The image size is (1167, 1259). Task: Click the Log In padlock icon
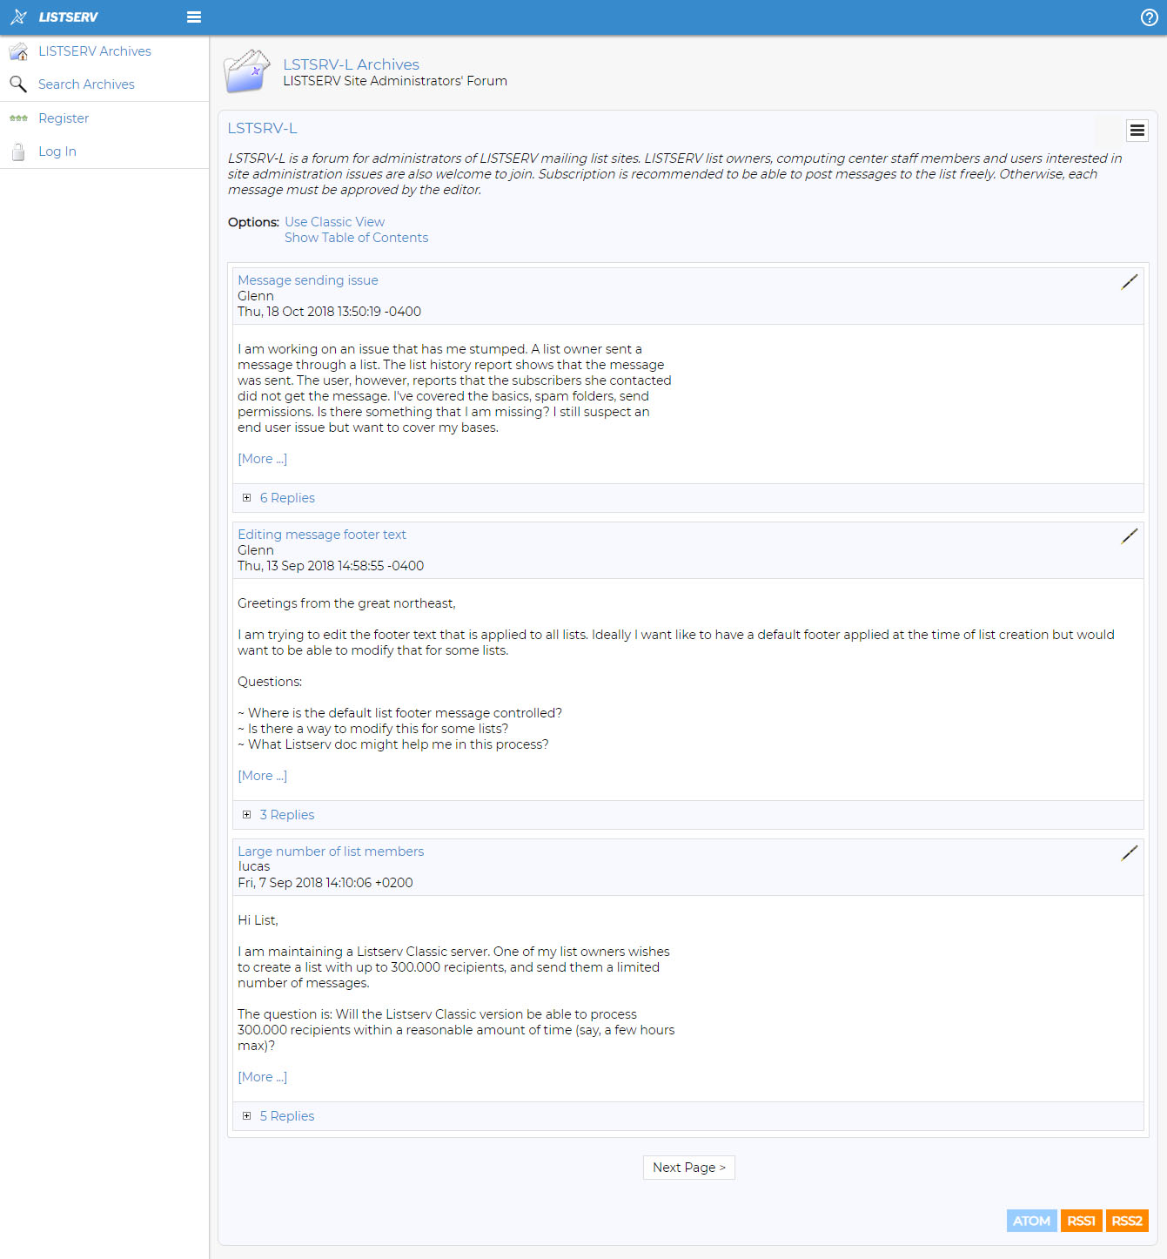pyautogui.click(x=18, y=151)
